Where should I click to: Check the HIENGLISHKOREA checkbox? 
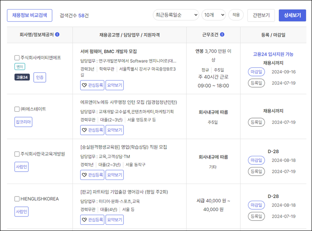coord(17,199)
